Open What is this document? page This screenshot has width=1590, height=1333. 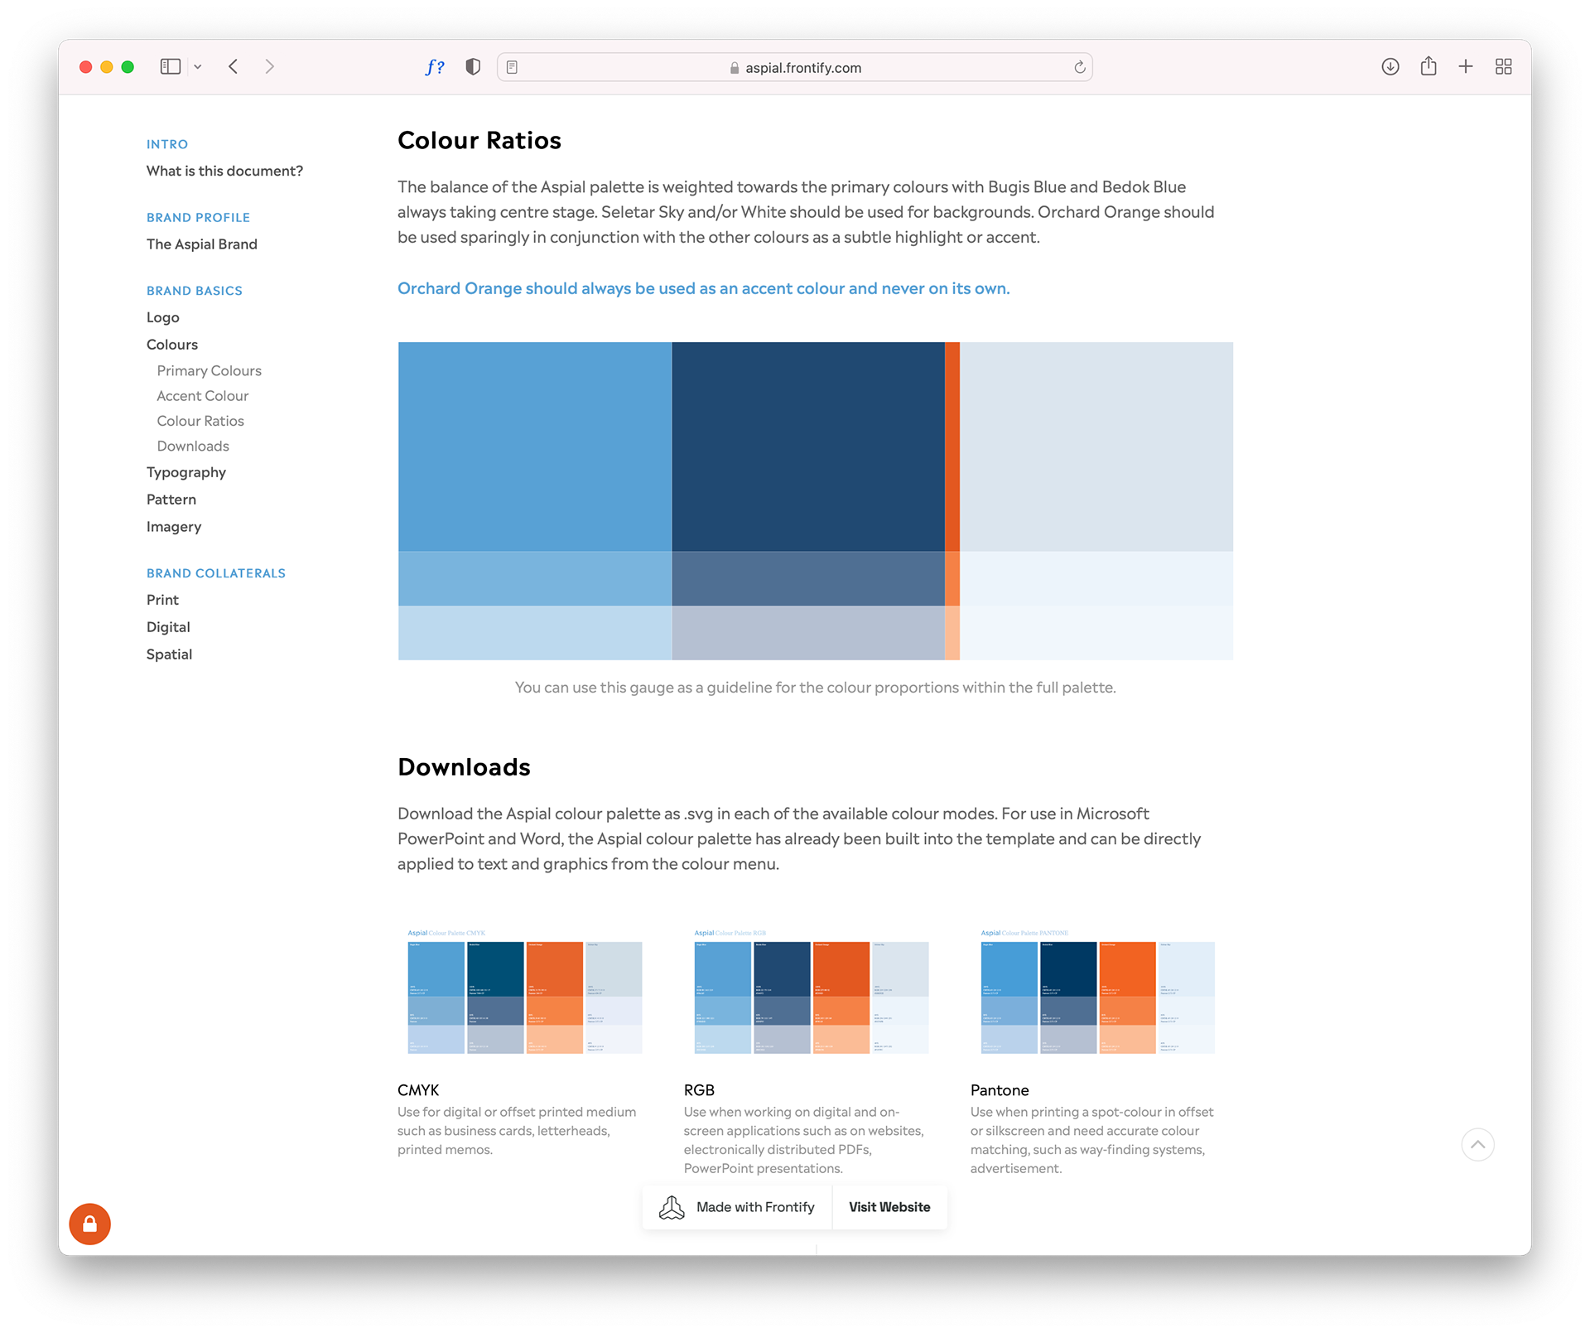click(x=224, y=171)
